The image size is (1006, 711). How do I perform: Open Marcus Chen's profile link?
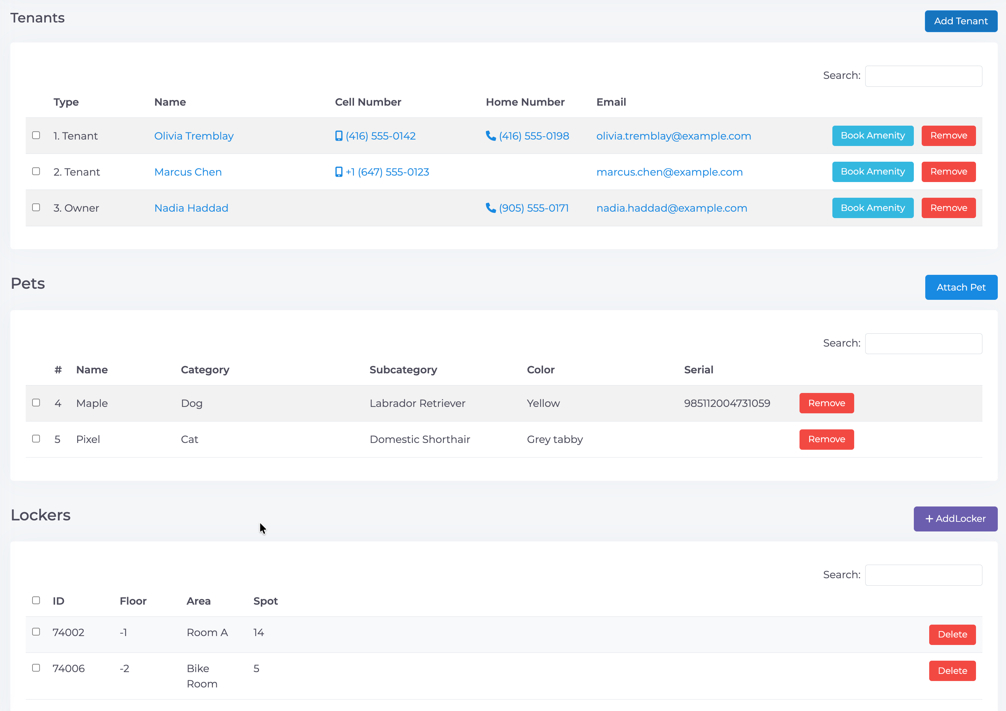188,172
